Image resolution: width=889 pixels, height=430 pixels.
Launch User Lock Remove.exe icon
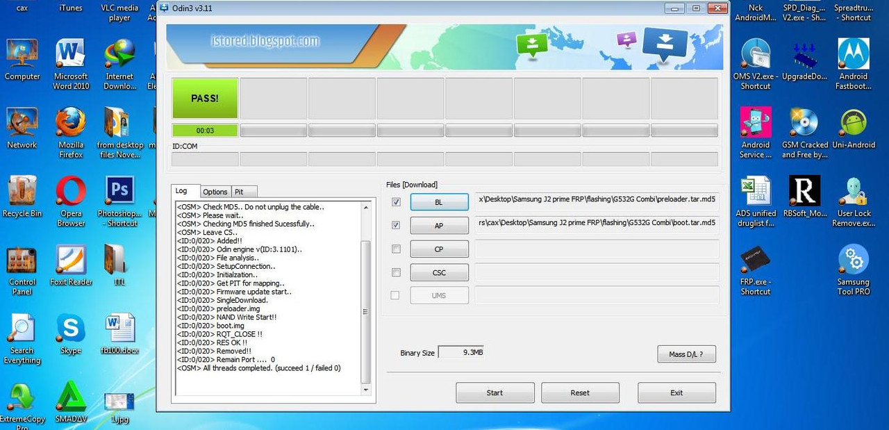click(854, 201)
